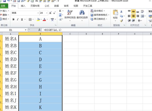Toggle Bottom Align
Screen dimensions: 152x111
[x=138, y=11]
